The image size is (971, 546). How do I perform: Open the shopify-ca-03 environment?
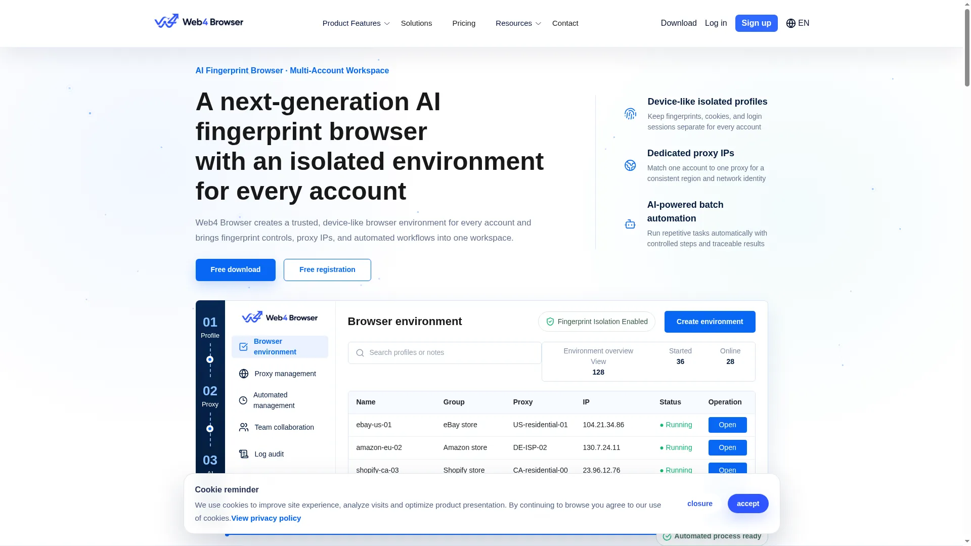point(727,469)
